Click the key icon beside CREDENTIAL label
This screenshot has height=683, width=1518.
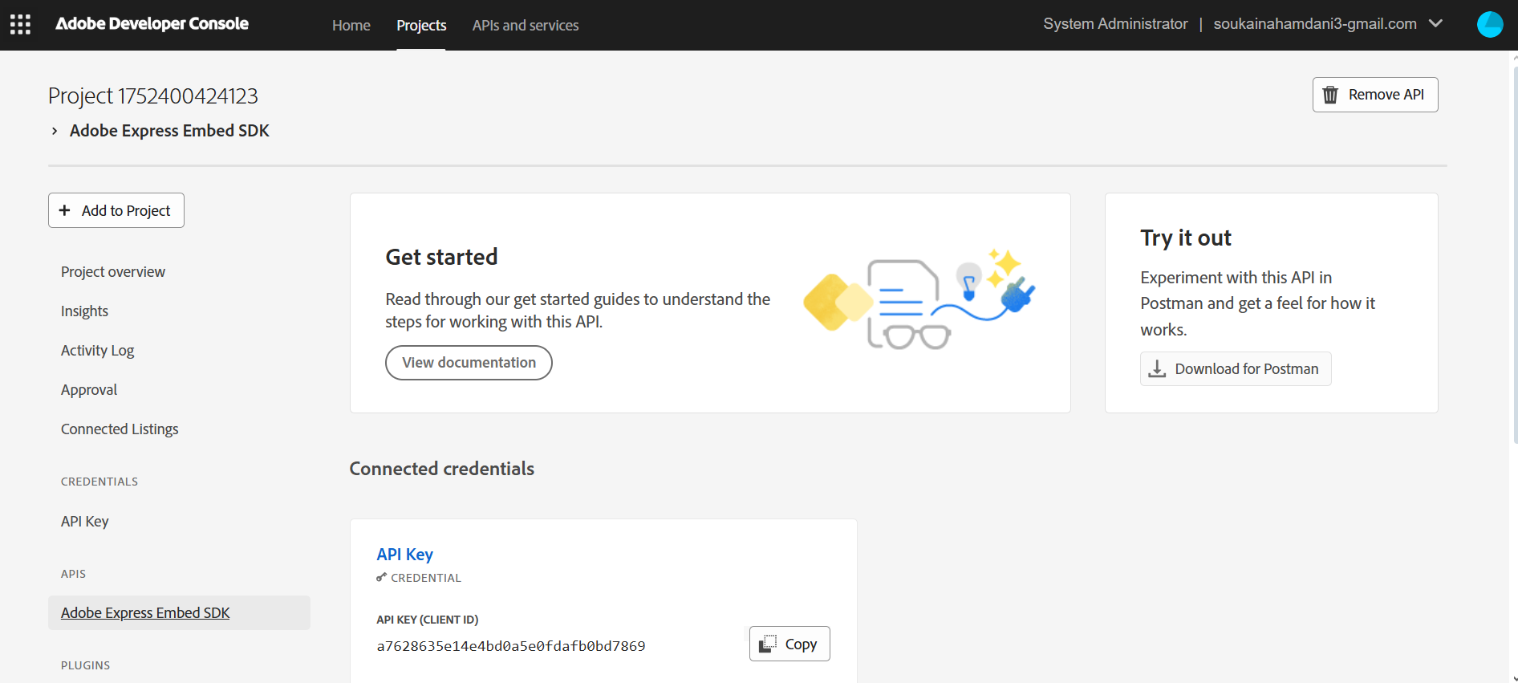381,577
